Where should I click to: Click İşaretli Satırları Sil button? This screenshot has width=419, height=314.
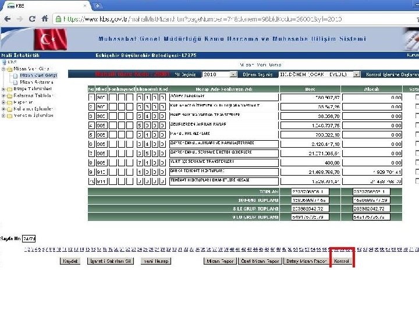point(111,261)
